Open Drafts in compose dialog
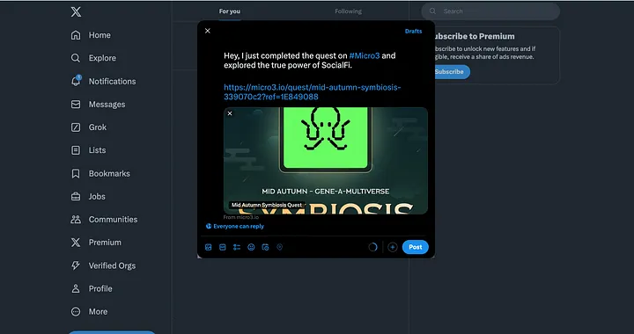 point(413,31)
